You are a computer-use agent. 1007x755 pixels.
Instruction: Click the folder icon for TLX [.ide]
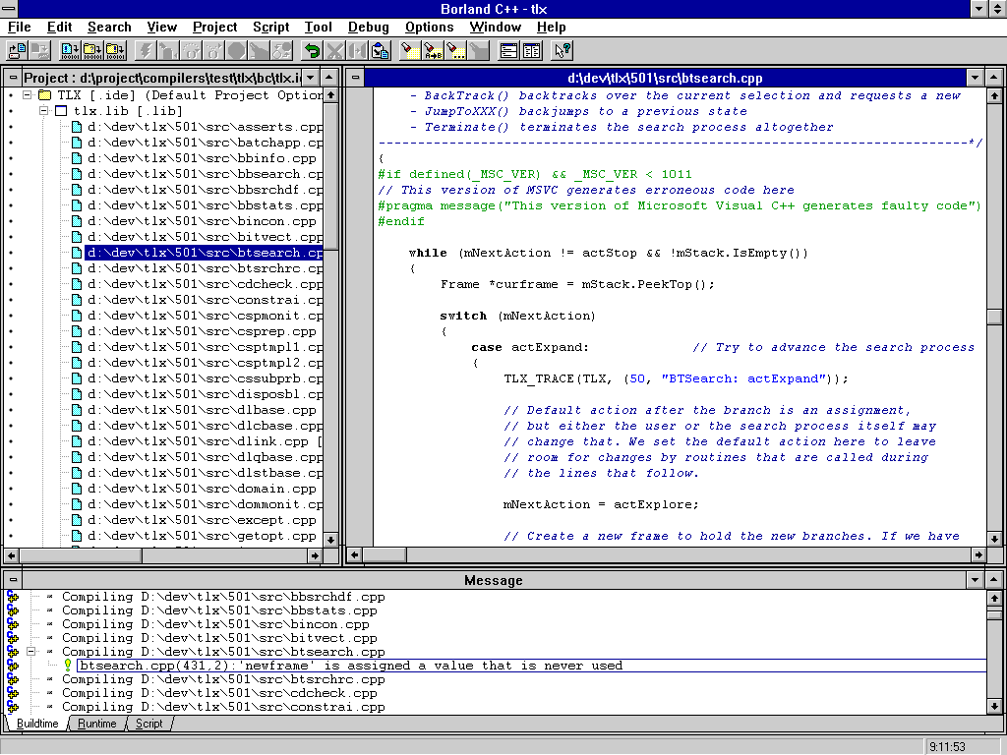tap(44, 95)
